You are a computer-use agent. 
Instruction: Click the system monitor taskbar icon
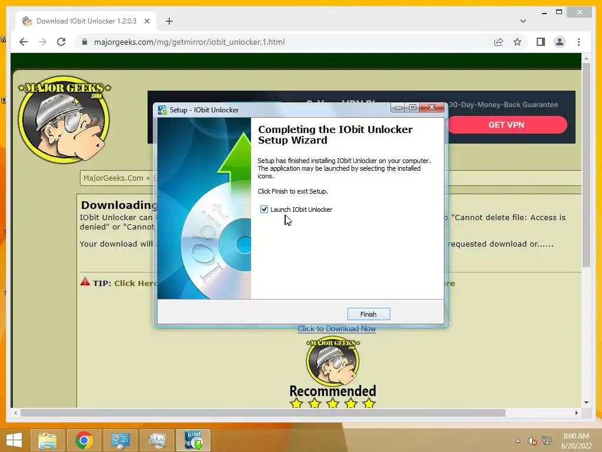pyautogui.click(x=156, y=440)
